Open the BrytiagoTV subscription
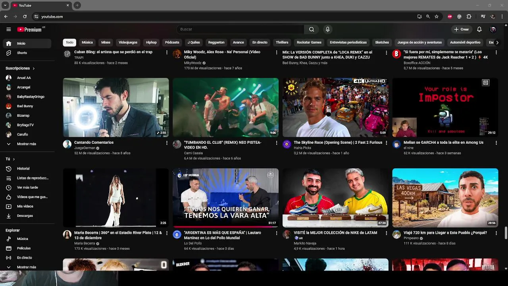The height and width of the screenshot is (286, 508). point(27,125)
